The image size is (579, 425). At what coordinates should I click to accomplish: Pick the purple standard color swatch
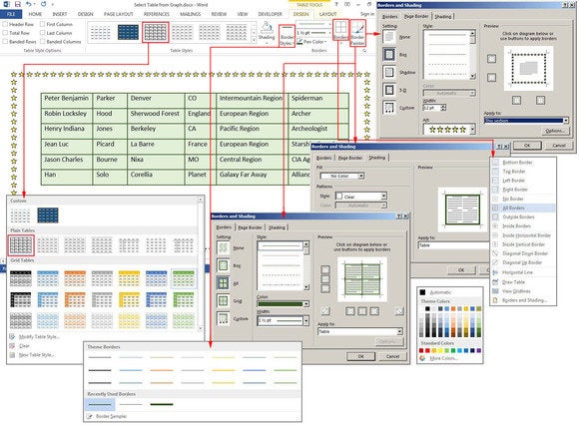coord(479,350)
